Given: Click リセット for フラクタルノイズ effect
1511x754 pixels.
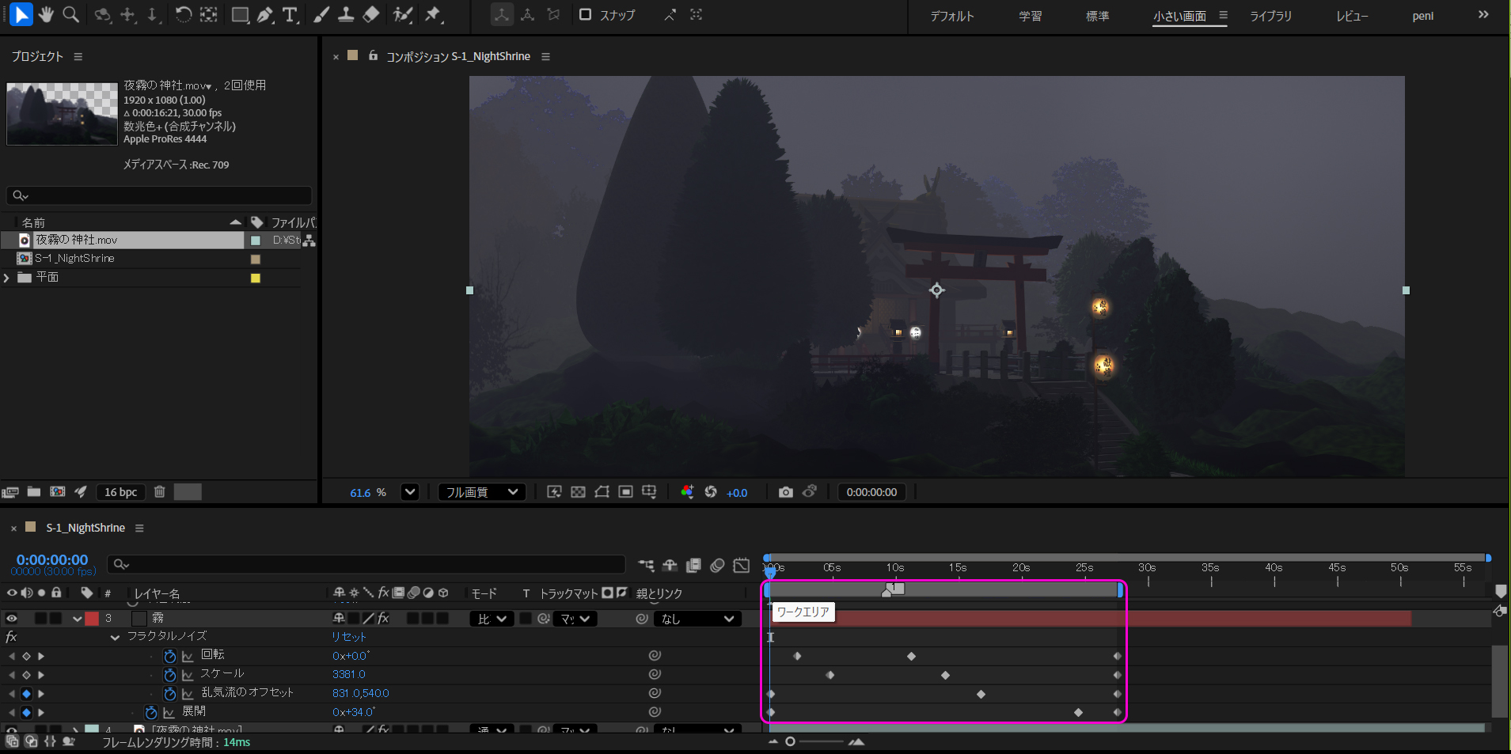Looking at the screenshot, I should tap(349, 637).
